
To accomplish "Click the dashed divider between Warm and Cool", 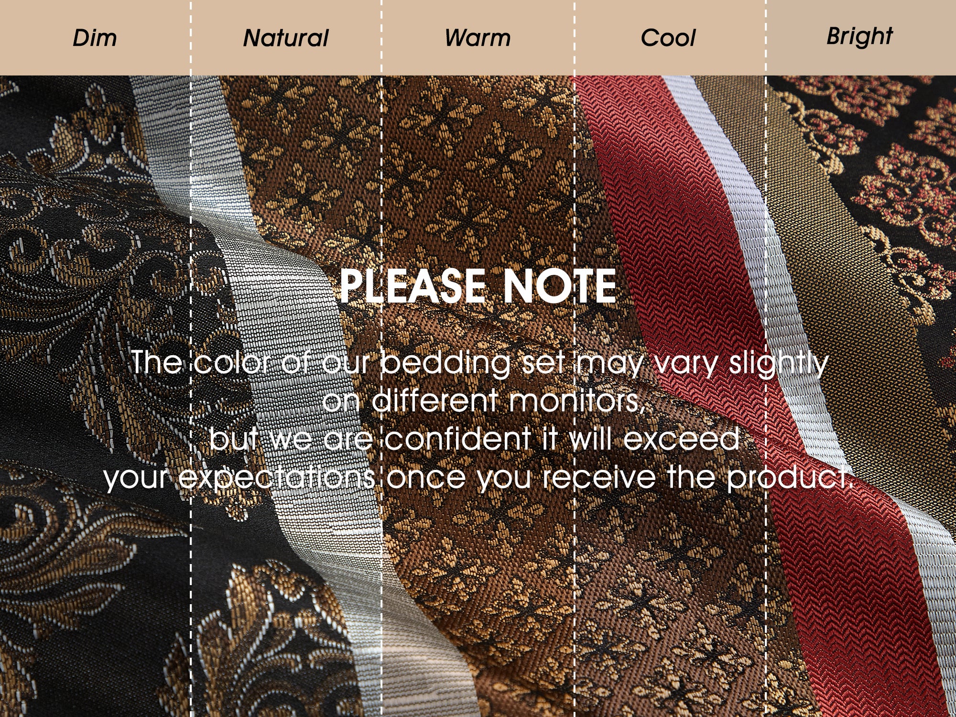I will [x=574, y=358].
